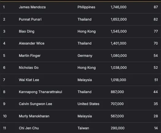Select the Nicholas Go name

click(29, 68)
